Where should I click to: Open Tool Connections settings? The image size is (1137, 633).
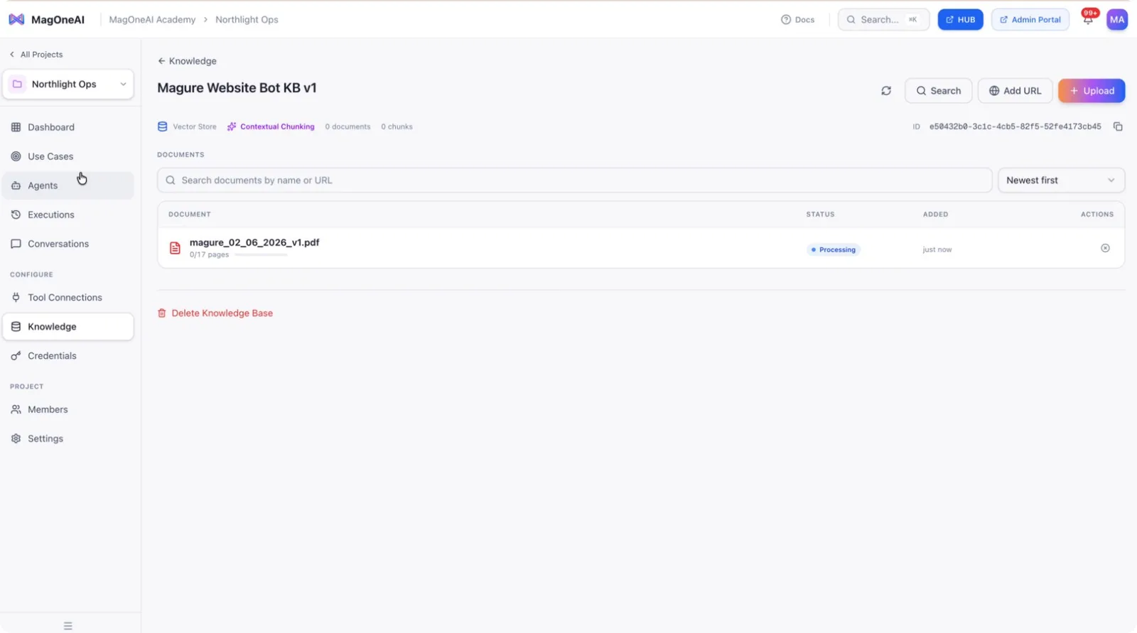pos(68,298)
